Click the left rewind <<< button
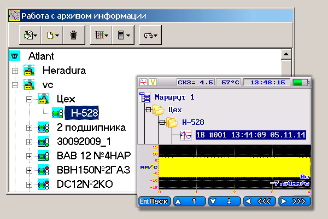The height and width of the screenshot is (219, 328). (259, 201)
